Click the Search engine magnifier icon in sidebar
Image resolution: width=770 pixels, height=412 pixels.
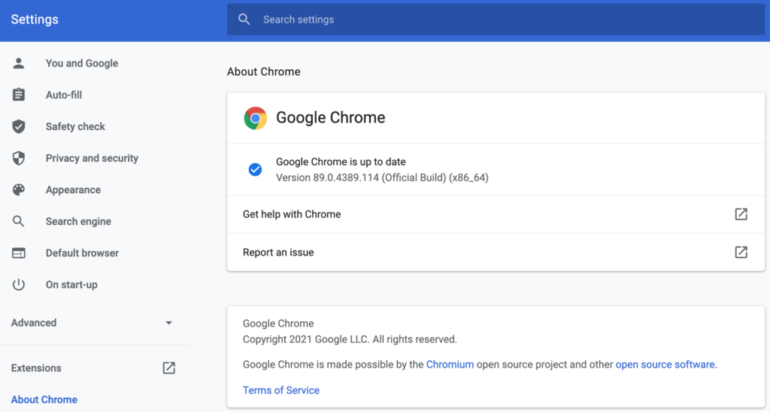pos(19,221)
